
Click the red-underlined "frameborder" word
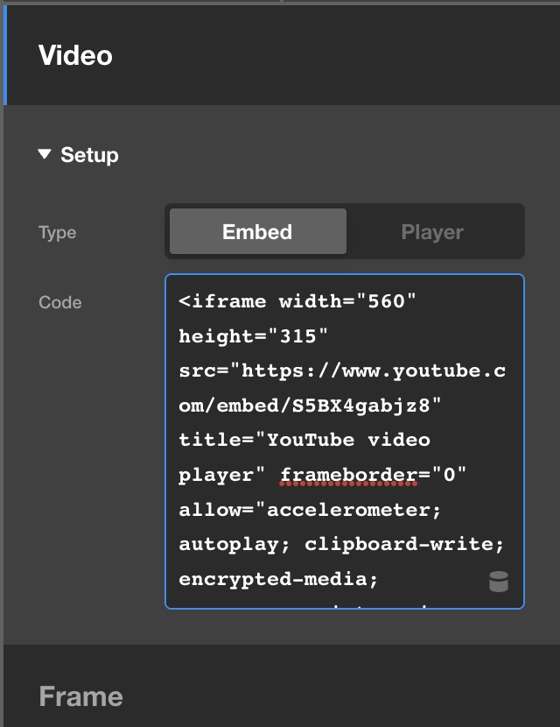pos(349,475)
